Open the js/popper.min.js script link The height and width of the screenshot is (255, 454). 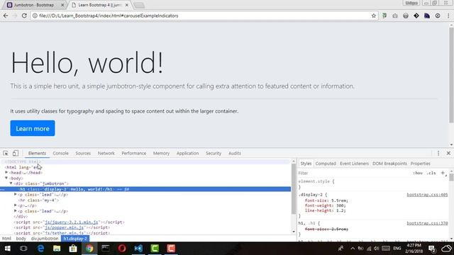[x=65, y=227]
